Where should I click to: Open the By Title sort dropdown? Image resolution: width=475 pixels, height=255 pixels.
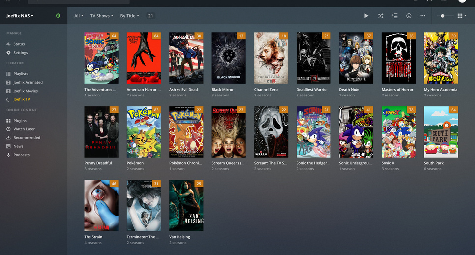[x=130, y=16]
